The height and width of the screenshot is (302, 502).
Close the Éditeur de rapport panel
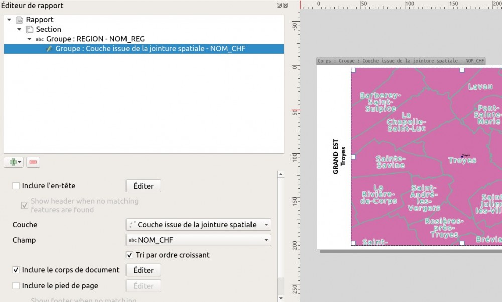pyautogui.click(x=286, y=5)
